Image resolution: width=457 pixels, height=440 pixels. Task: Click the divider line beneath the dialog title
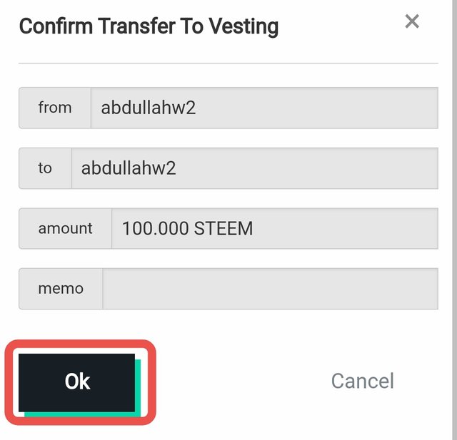coord(228,63)
